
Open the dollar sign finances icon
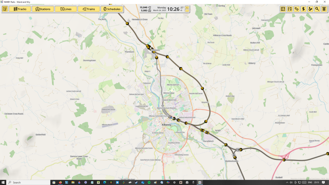pos(303,9)
